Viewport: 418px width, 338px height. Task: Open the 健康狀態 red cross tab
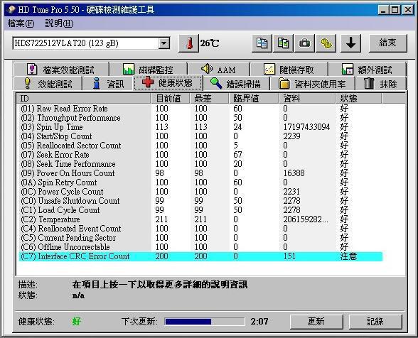tap(168, 83)
